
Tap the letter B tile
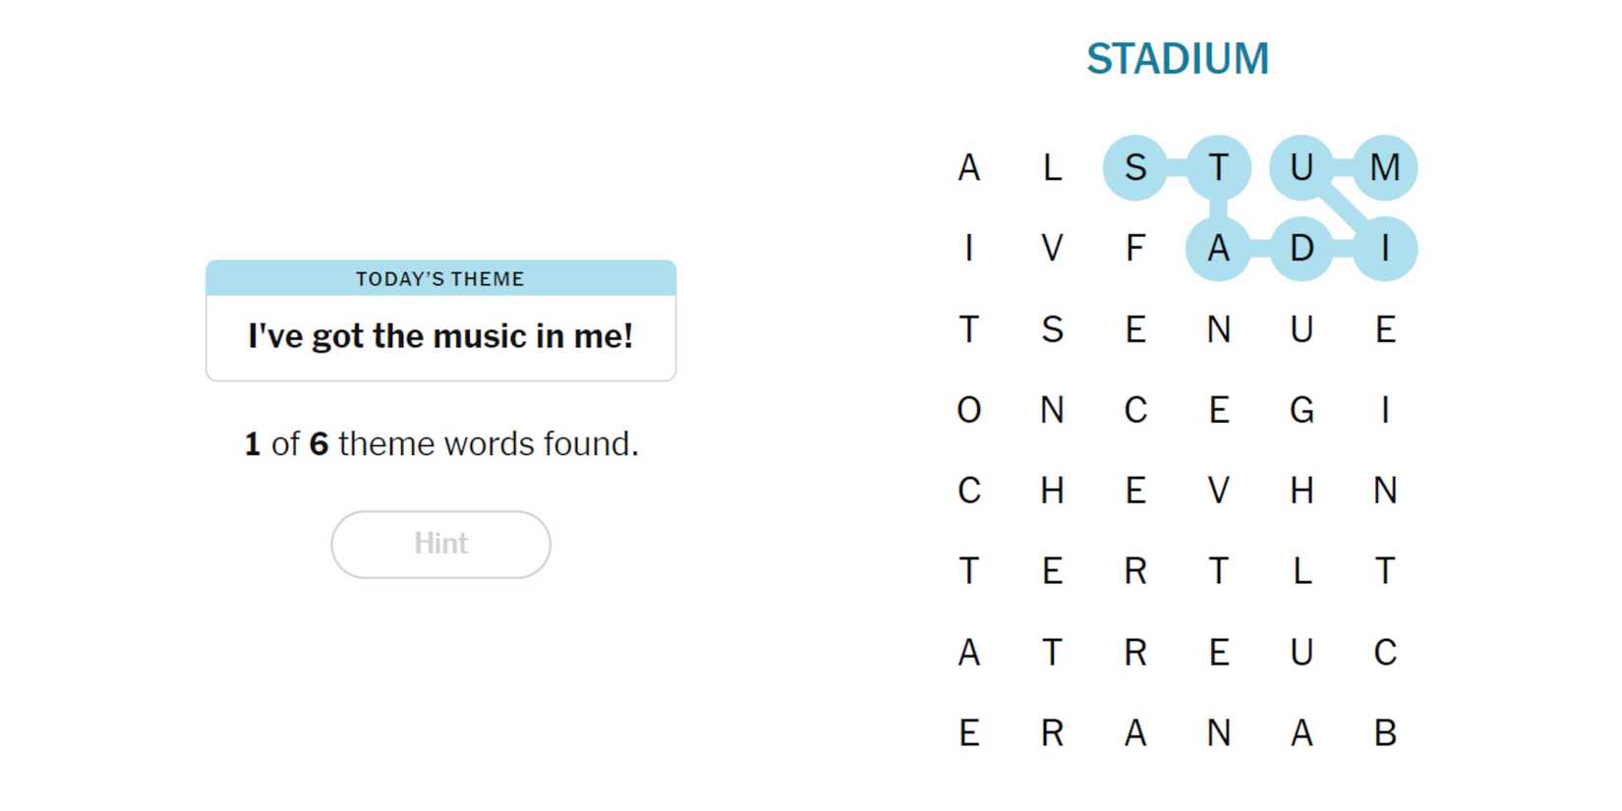coord(1385,732)
